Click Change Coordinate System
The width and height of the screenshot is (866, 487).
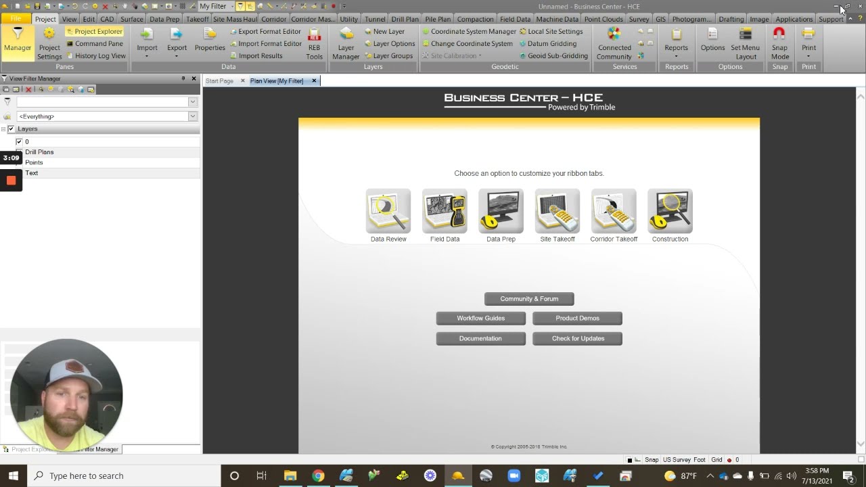click(x=467, y=43)
